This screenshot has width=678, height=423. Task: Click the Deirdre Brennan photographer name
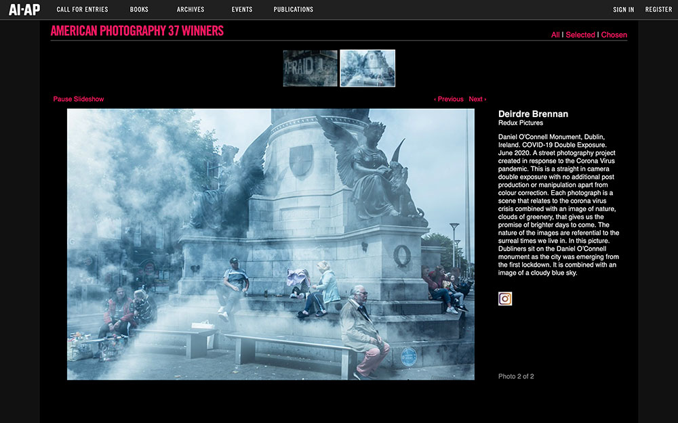[x=533, y=114]
